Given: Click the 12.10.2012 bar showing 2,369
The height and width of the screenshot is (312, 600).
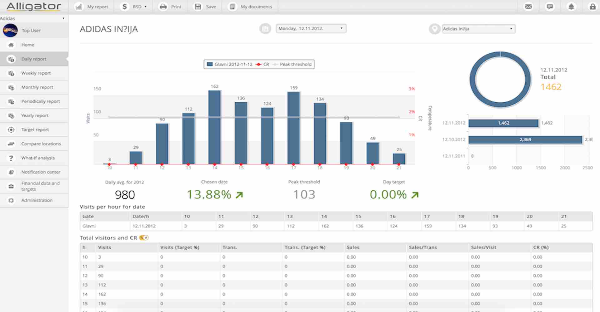Looking at the screenshot, I should [x=525, y=139].
